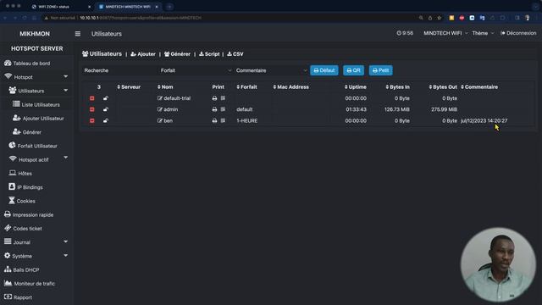This screenshot has width=542, height=305.
Task: Open Rapport in the sidebar
Action: (x=18, y=297)
